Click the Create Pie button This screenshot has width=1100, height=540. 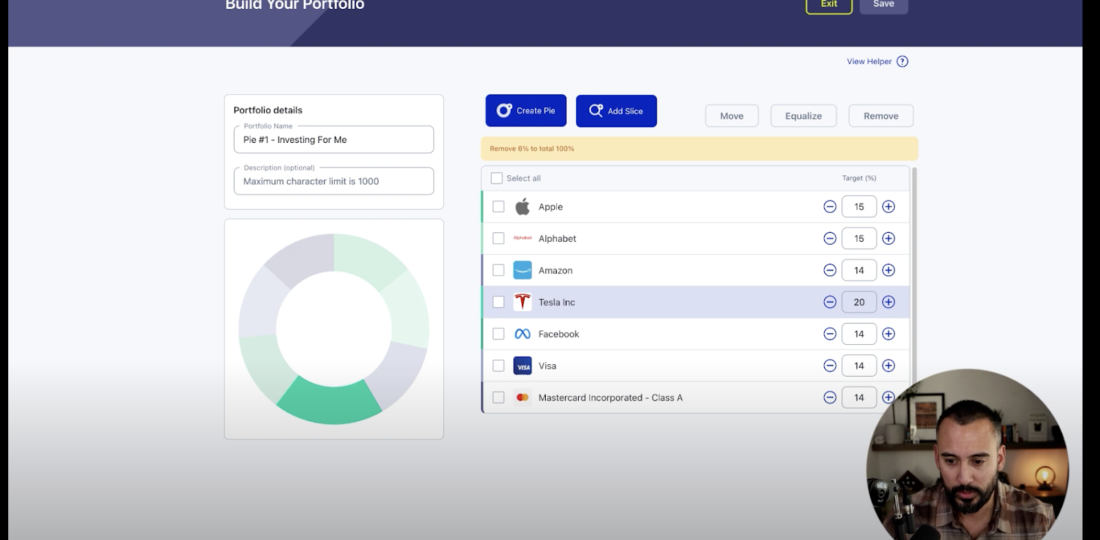(x=526, y=111)
